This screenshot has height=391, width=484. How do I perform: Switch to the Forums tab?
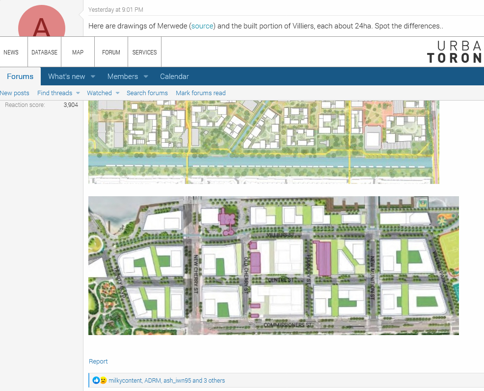20,77
